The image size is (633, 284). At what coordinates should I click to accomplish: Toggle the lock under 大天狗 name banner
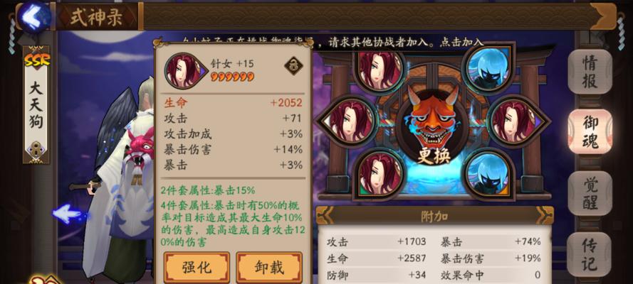click(36, 151)
